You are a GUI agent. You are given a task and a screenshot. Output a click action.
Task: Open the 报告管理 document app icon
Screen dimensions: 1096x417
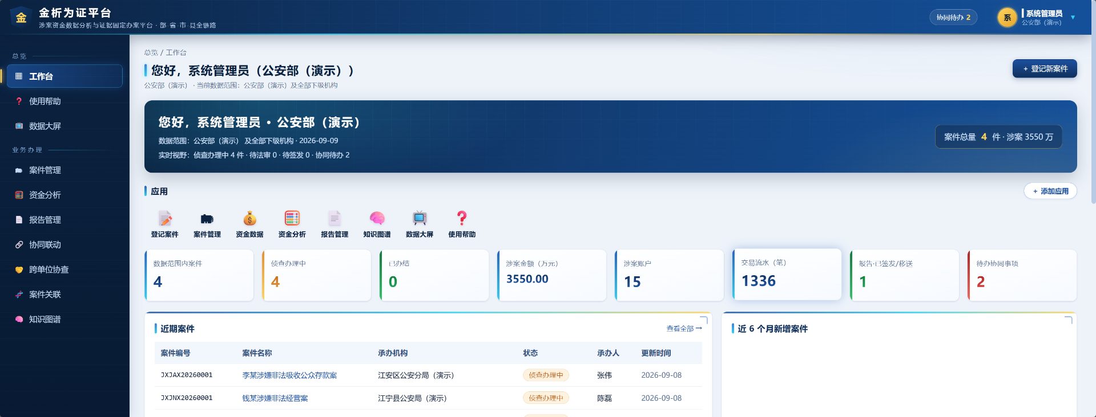coord(335,218)
